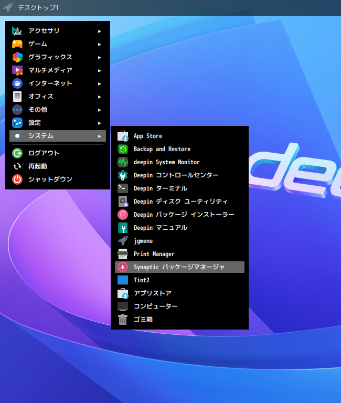The width and height of the screenshot is (341, 403).
Task: Click the コンピューター monitor icon
Action: coord(123,306)
